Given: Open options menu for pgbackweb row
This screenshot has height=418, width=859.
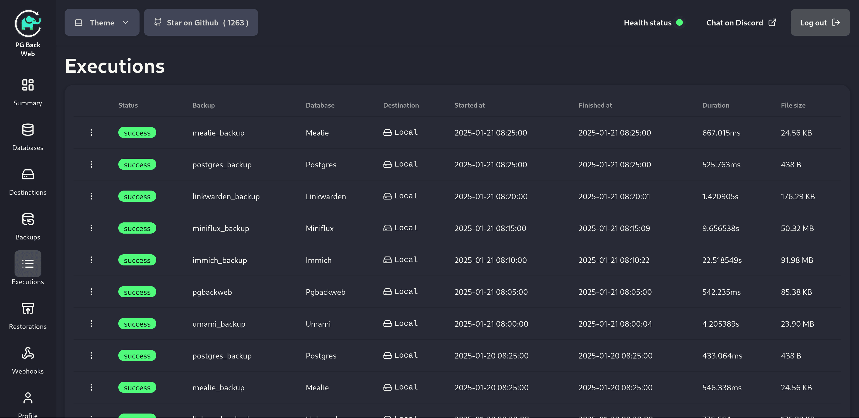Looking at the screenshot, I should tap(91, 292).
